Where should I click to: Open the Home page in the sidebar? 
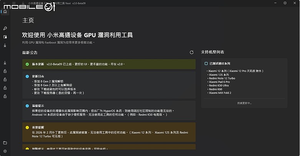[x=5, y=12]
